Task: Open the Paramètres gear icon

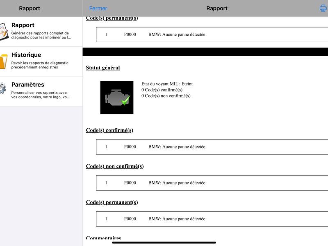Action: tap(3, 88)
